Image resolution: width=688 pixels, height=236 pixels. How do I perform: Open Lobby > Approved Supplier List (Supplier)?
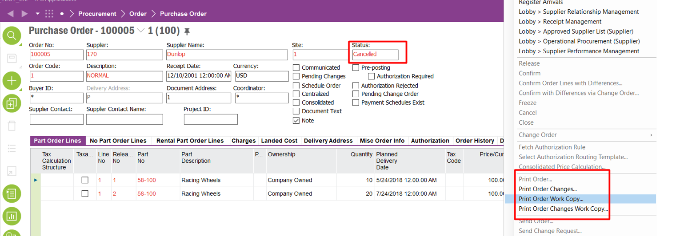(x=576, y=31)
